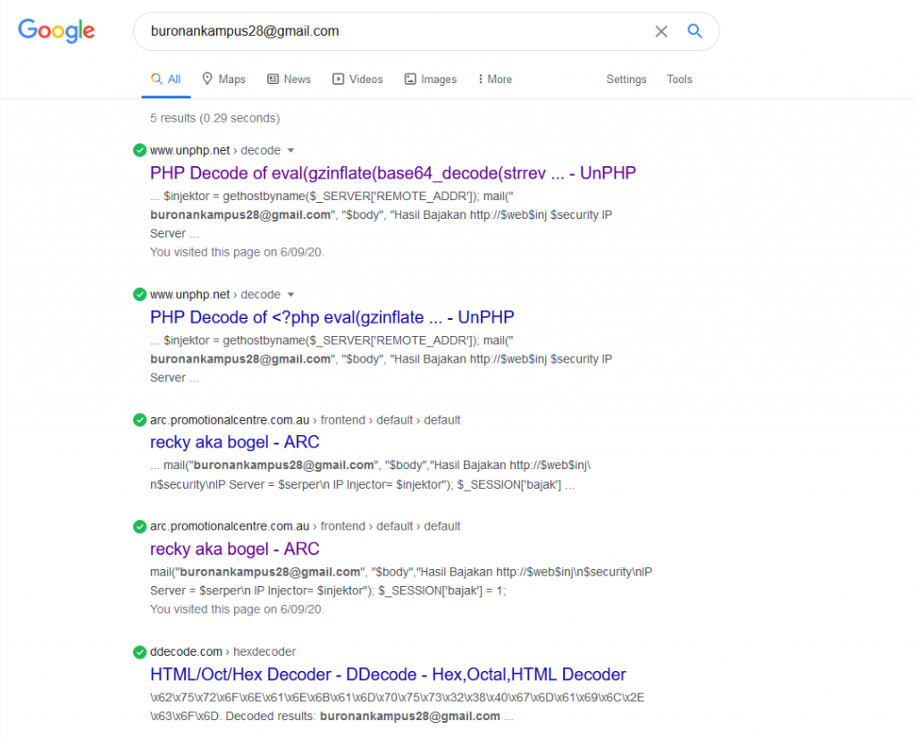Expand the dropdown arrow on the strrev UnPHP result
This screenshot has width=915, height=738.
coord(290,150)
